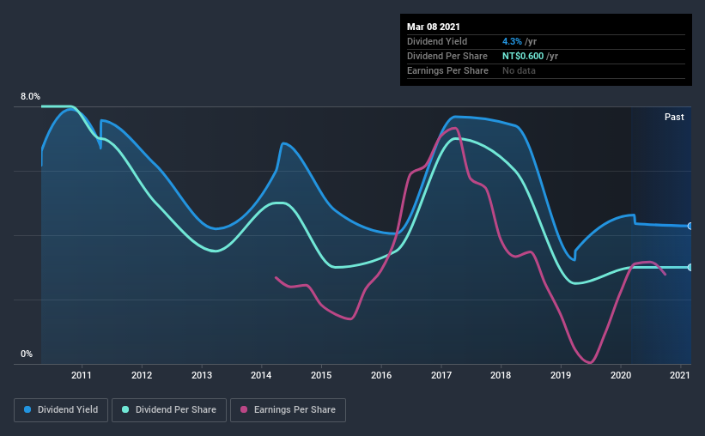Viewport: 705px width, 436px height.
Task: Click the 2016 x-axis label
Action: click(381, 375)
